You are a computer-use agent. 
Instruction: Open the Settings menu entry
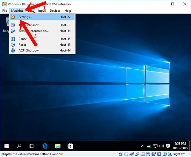(x=42, y=17)
